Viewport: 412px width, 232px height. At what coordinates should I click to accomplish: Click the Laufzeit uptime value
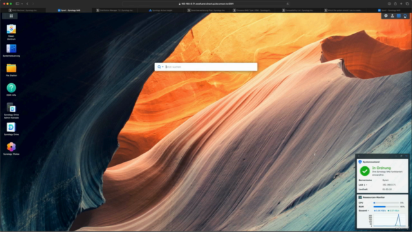tap(387, 189)
